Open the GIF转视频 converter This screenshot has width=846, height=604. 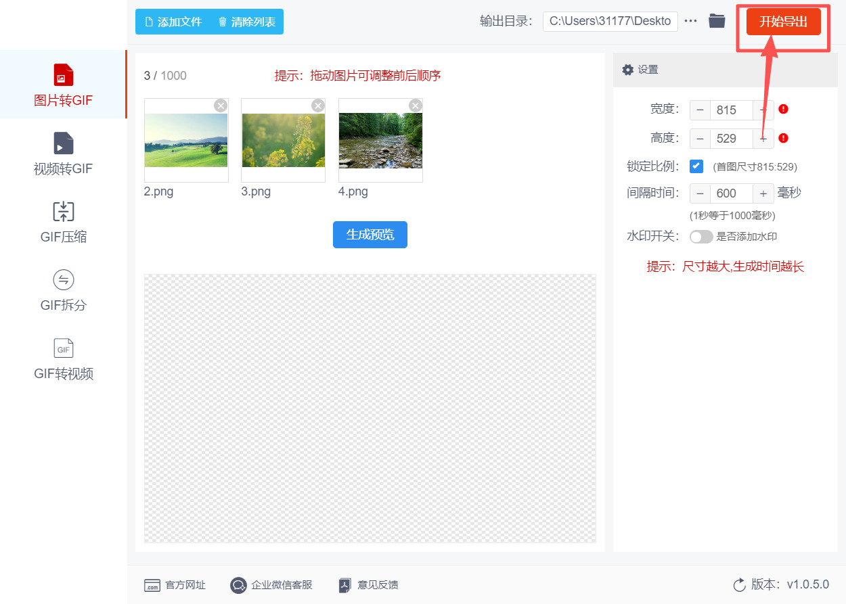pos(63,359)
